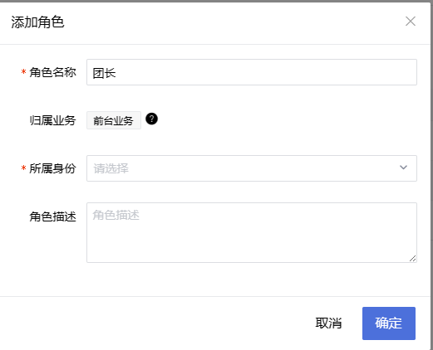The height and width of the screenshot is (350, 433).
Task: Click the 角色描述 field label
Action: [52, 216]
